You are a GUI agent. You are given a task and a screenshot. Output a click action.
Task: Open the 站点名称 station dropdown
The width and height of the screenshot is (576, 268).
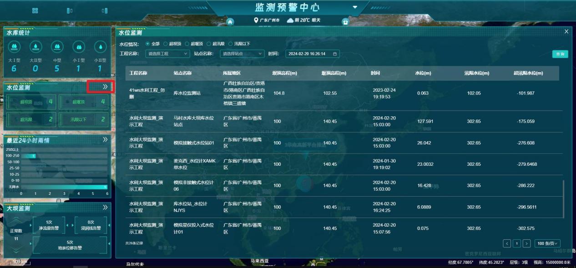(242, 54)
